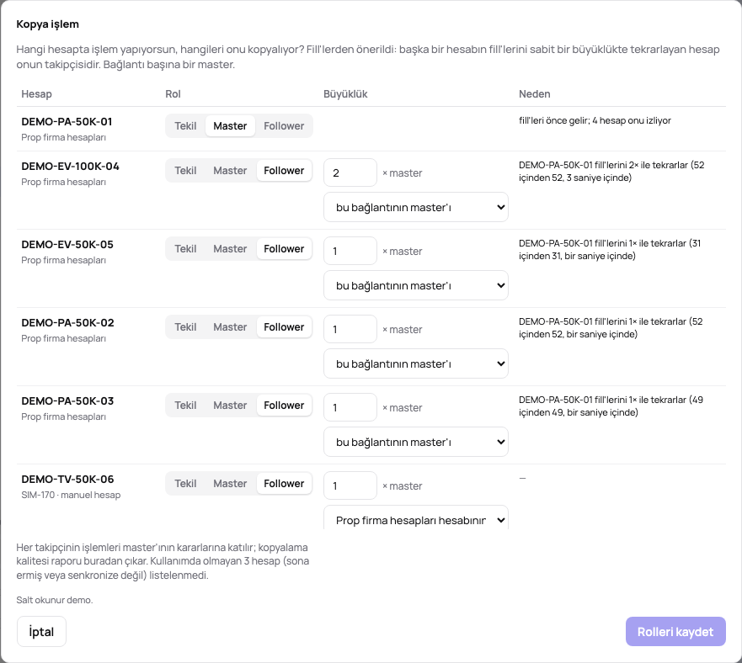742x663 pixels.
Task: Open master dropdown for DEMO-EV-50K-05
Action: [x=416, y=285]
